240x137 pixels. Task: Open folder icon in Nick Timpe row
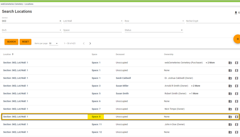pyautogui.click(x=230, y=109)
